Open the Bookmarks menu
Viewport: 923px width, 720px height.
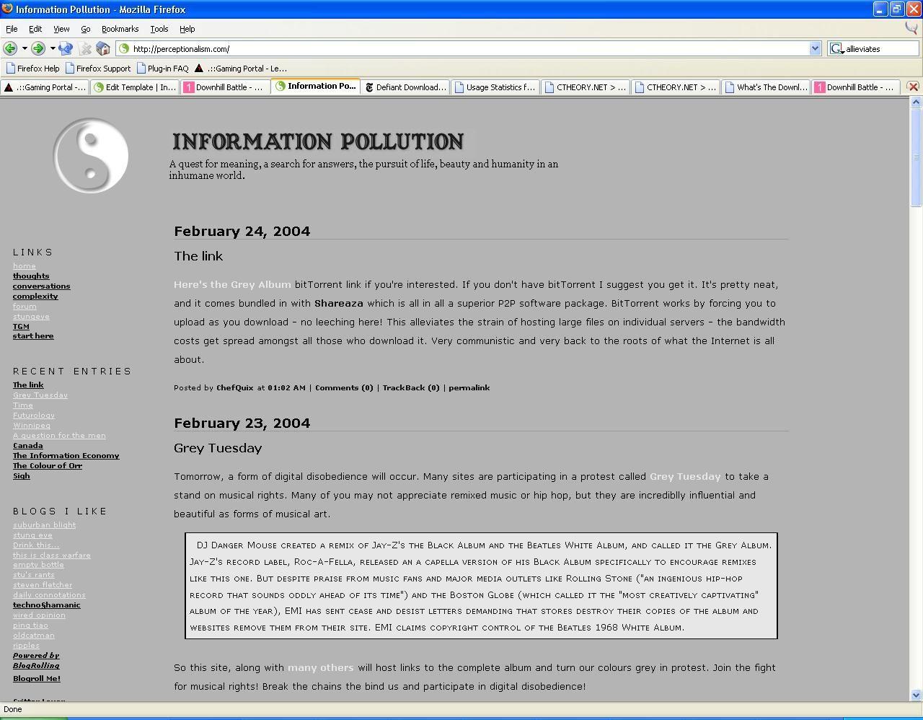coord(120,29)
